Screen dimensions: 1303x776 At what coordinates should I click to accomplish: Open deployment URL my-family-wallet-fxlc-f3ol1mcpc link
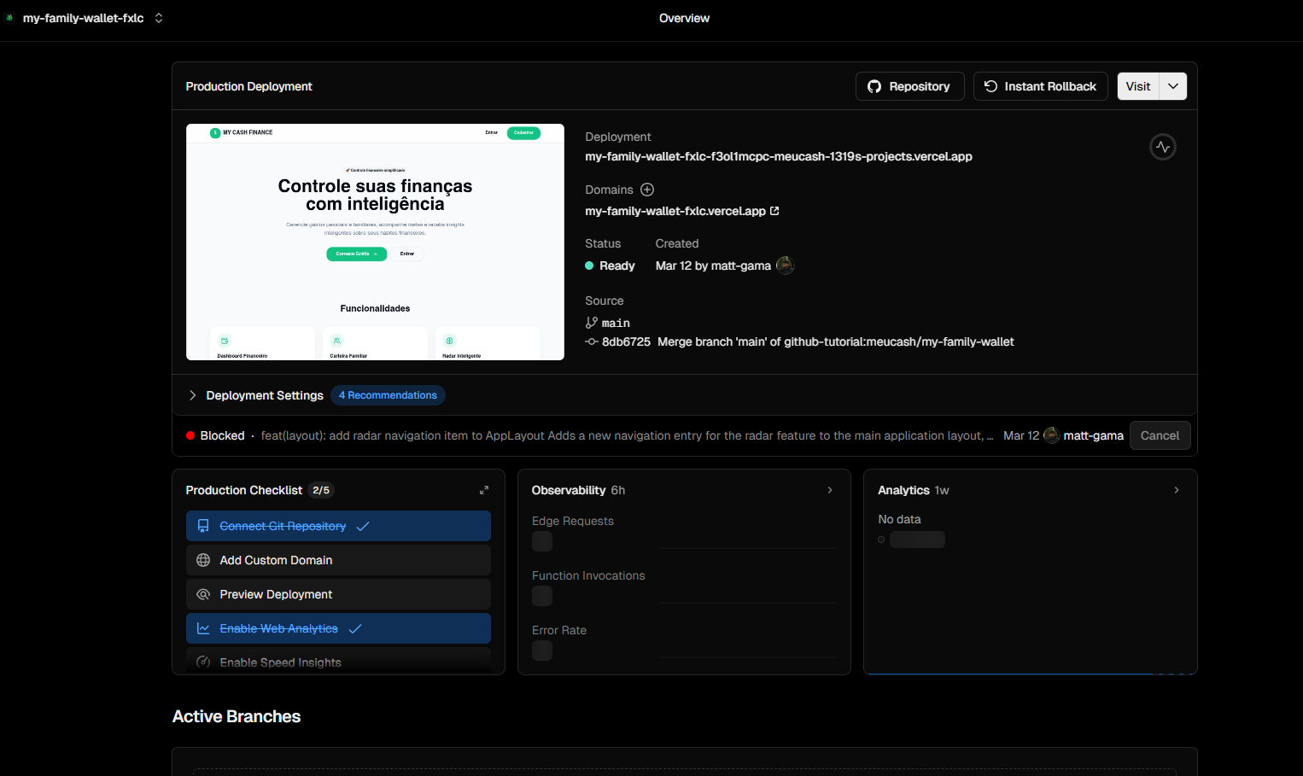coord(778,156)
